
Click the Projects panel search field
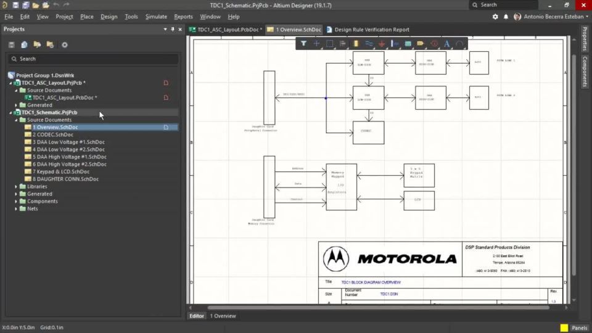tap(93, 59)
